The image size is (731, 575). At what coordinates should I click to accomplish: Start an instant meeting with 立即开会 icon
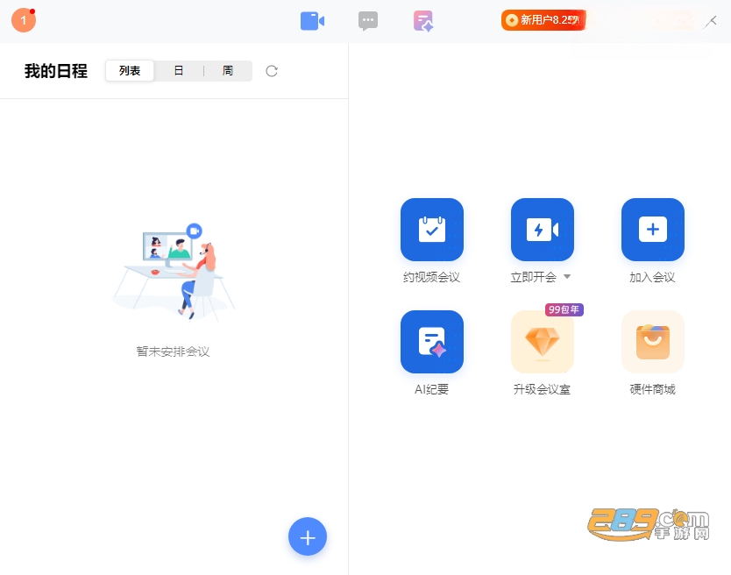point(543,230)
